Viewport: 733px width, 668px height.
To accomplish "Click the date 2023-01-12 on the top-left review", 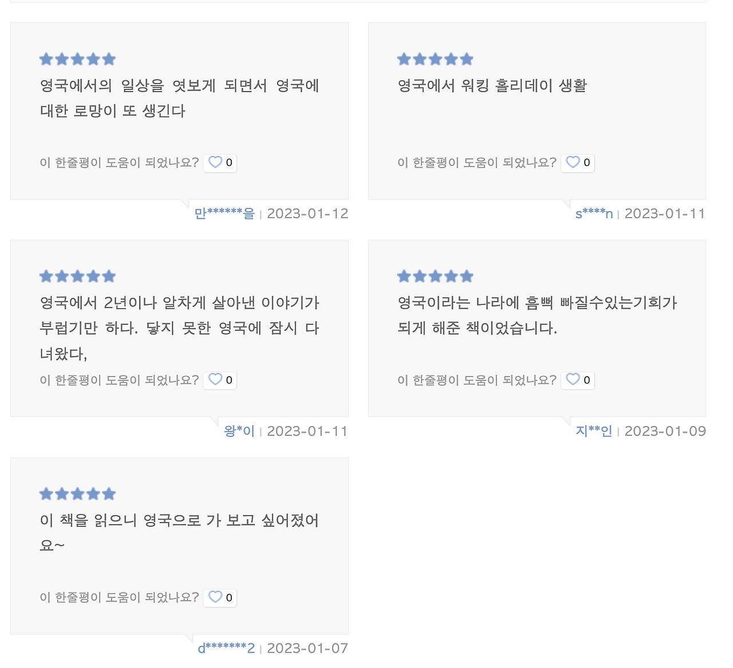I will pyautogui.click(x=308, y=213).
